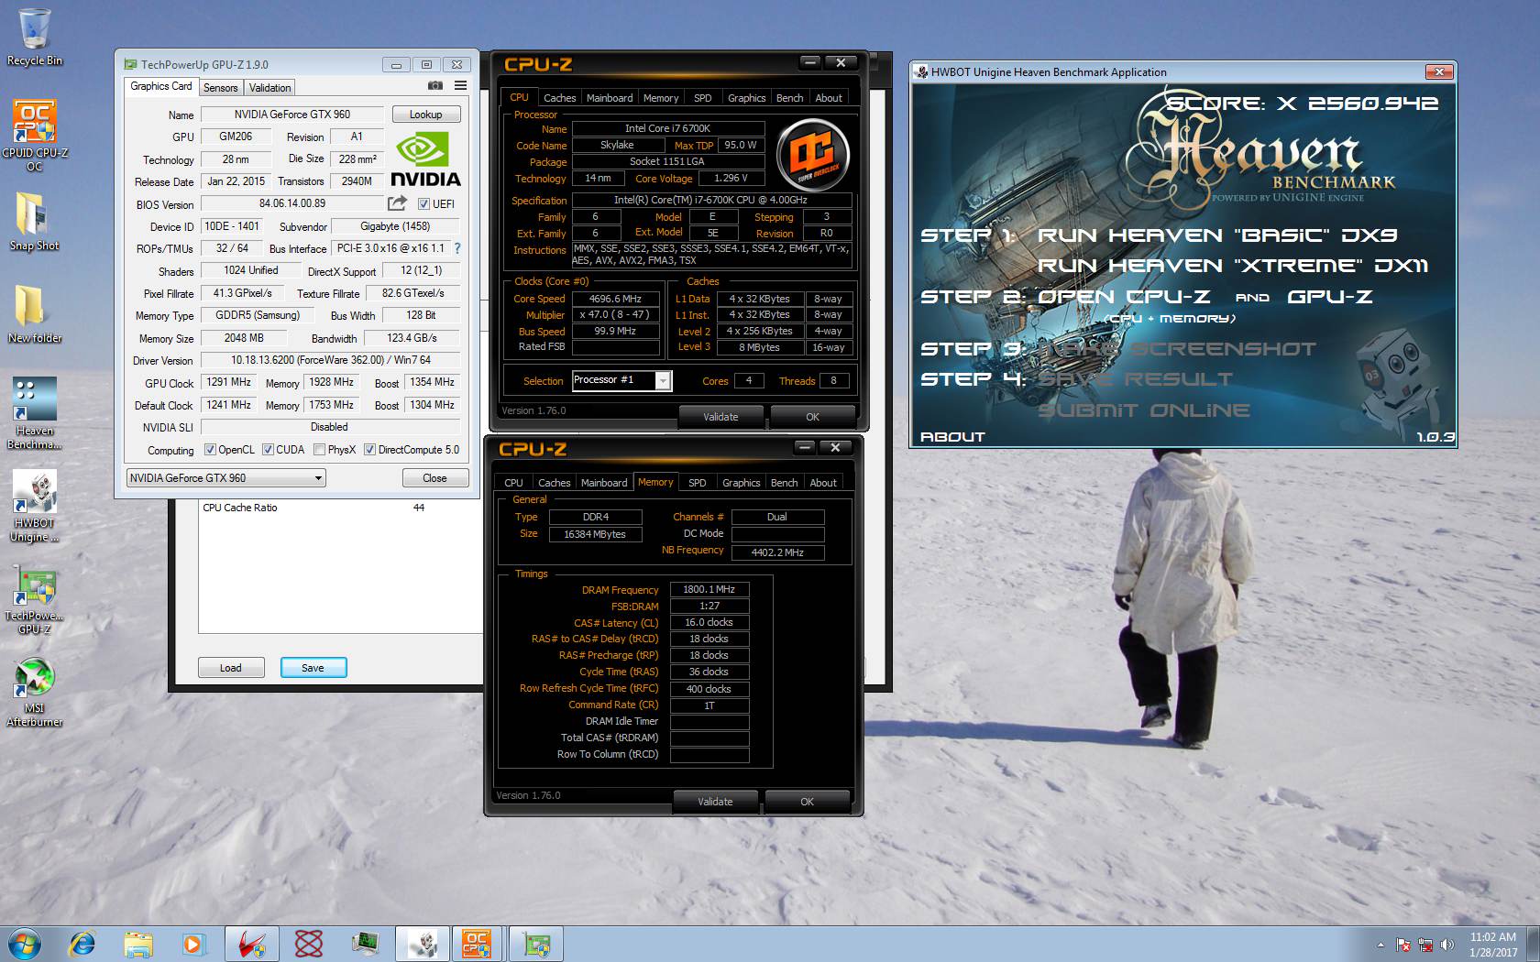Open CPU tab in lower CPU-Z window
Screen dimensions: 1540x962
(513, 483)
